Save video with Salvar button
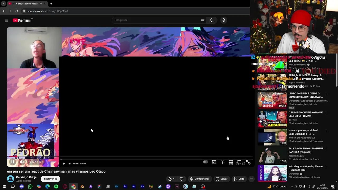 point(221,179)
